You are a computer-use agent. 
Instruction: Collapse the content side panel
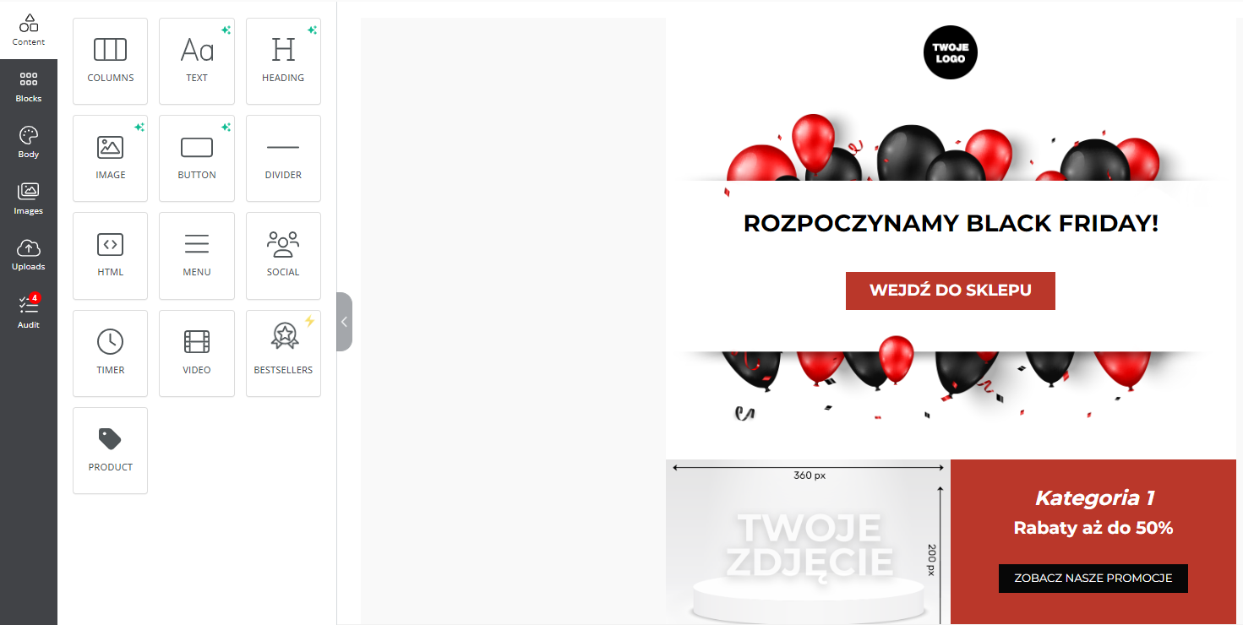[x=344, y=322]
